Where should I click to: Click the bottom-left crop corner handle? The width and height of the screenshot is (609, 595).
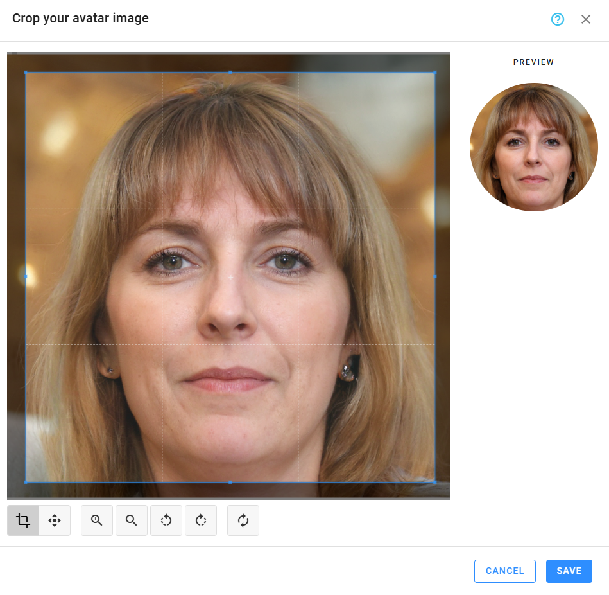[x=26, y=481]
